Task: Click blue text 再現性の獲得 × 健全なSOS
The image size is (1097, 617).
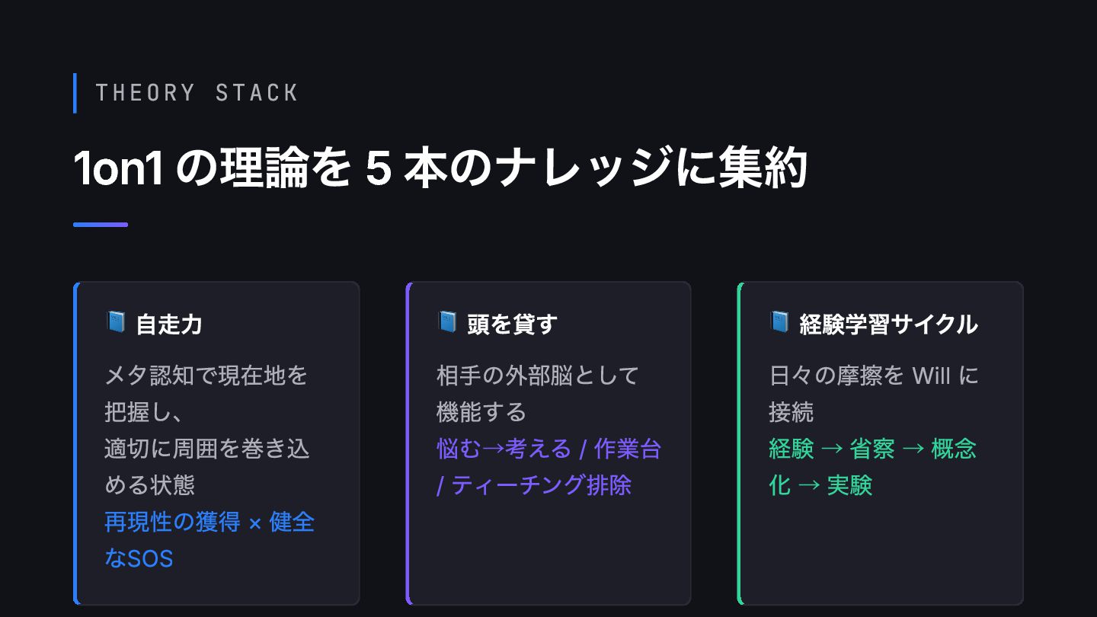Action: point(209,541)
